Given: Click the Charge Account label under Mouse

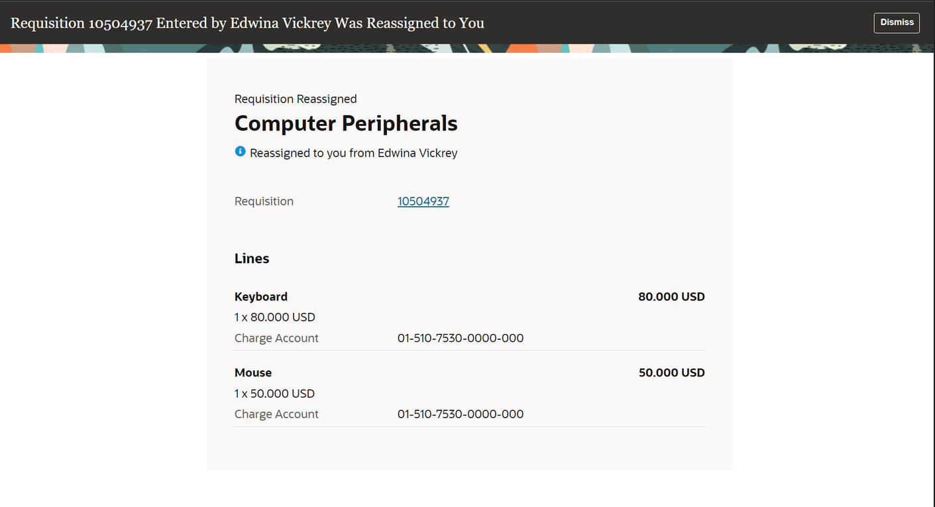Looking at the screenshot, I should click(x=276, y=414).
